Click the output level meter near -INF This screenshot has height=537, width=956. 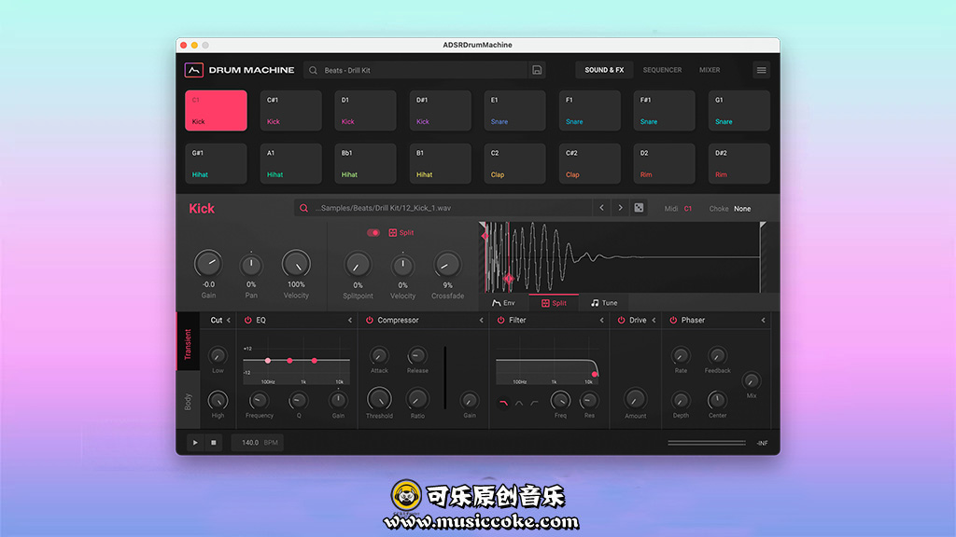pyautogui.click(x=707, y=443)
